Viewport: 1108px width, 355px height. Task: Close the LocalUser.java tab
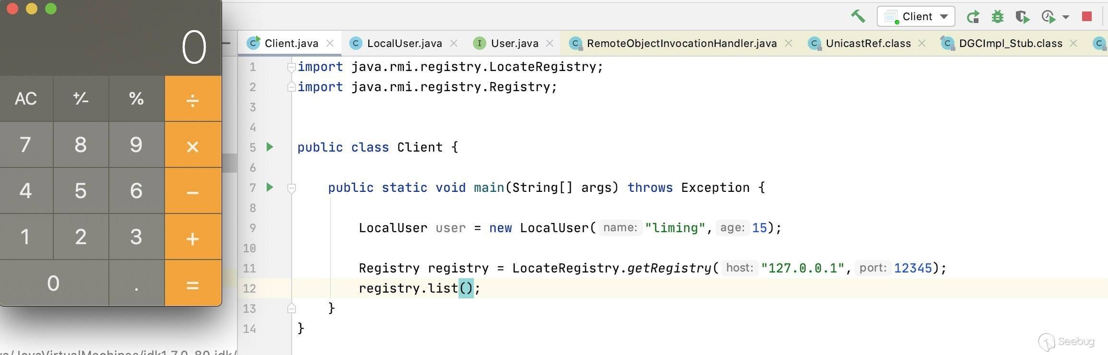pos(454,43)
